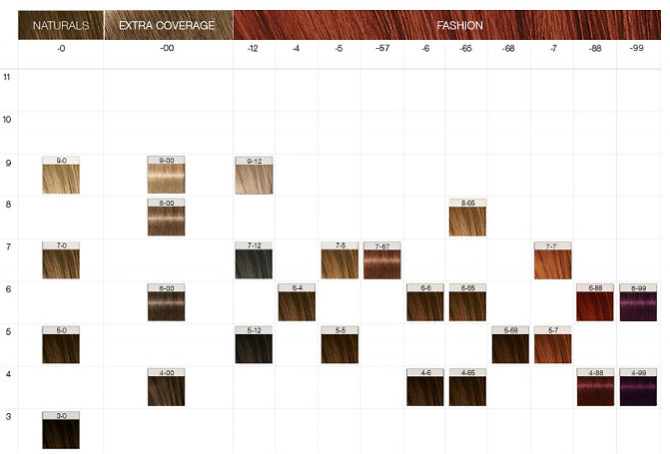Open the EXTRA COVERAGE category header

[167, 24]
